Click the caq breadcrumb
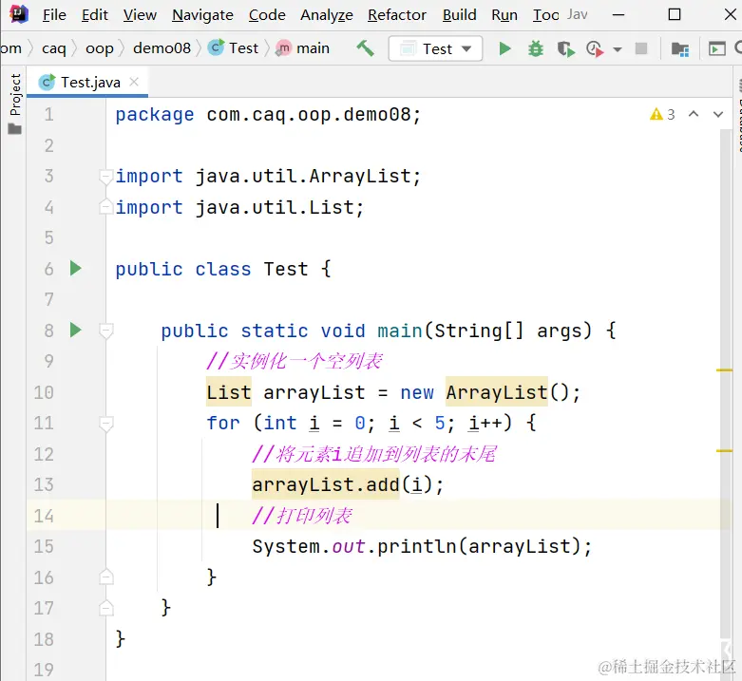Viewport: 742px width, 681px height. (x=54, y=48)
